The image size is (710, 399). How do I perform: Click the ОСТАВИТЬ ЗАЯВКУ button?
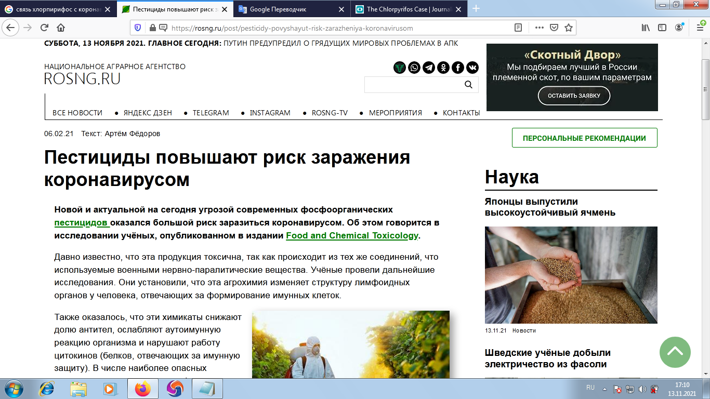click(573, 96)
